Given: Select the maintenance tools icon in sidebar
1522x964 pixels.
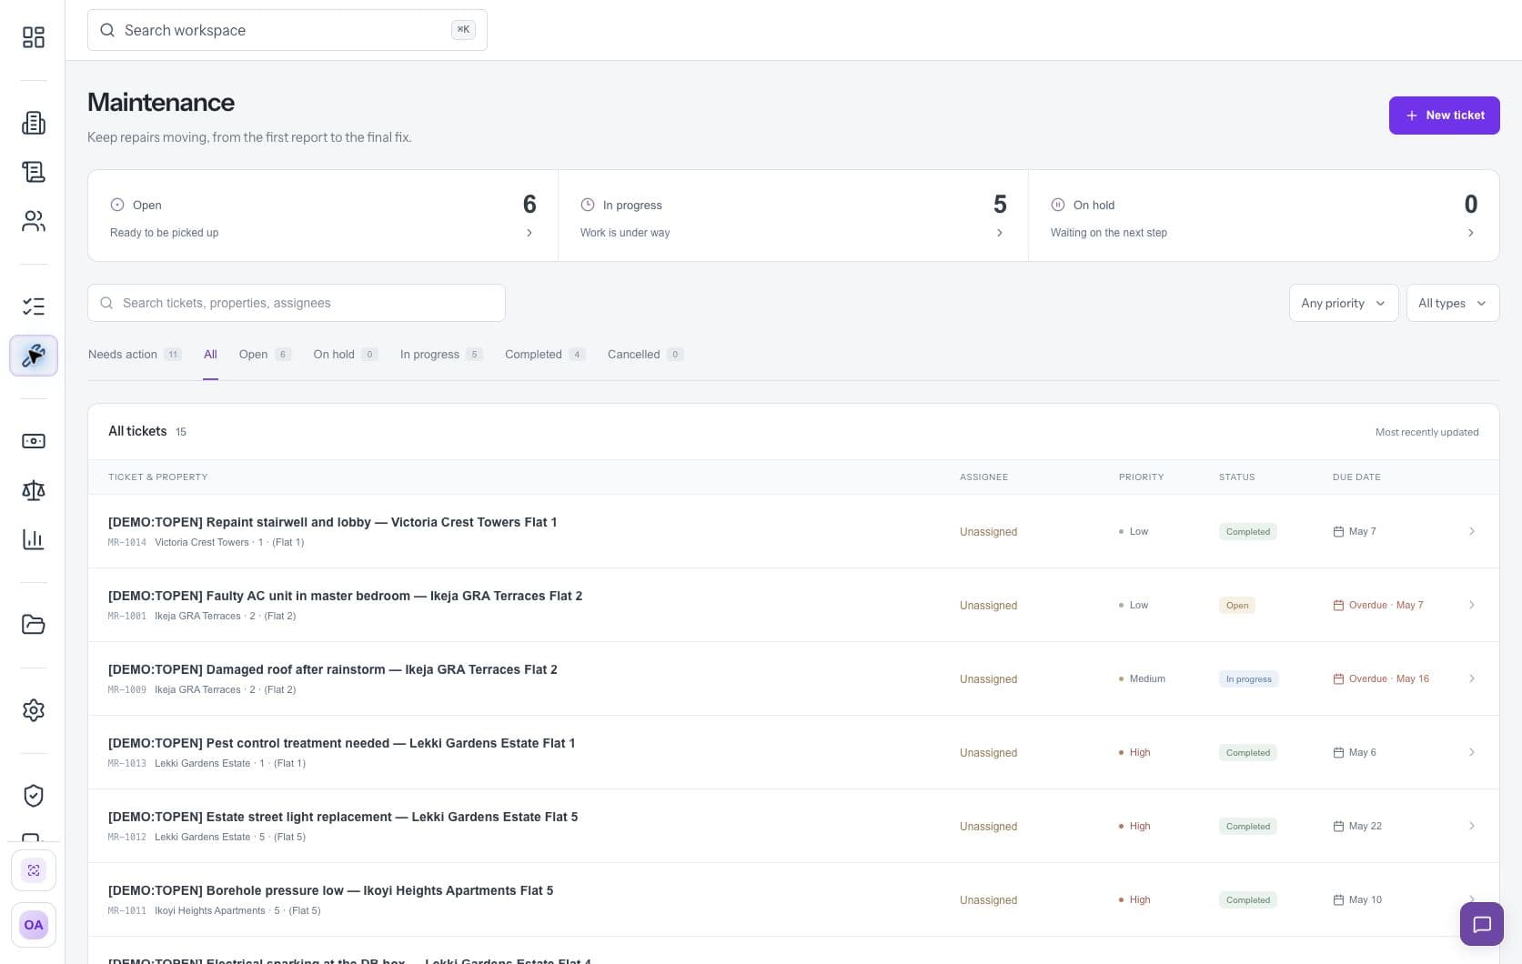Looking at the screenshot, I should [x=34, y=356].
